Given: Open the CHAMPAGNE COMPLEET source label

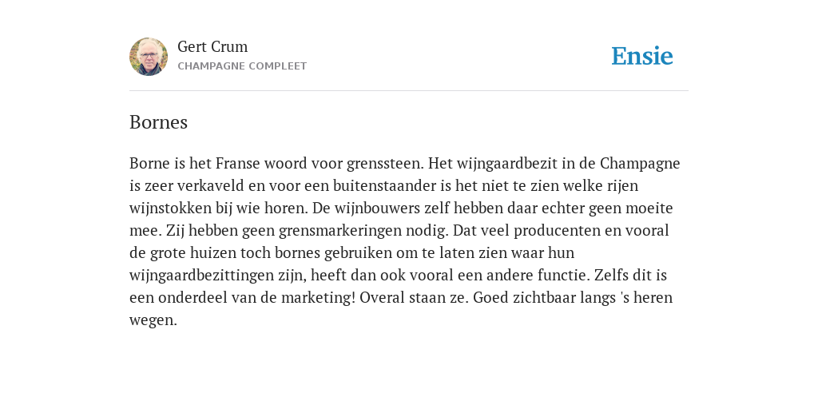Looking at the screenshot, I should (242, 66).
